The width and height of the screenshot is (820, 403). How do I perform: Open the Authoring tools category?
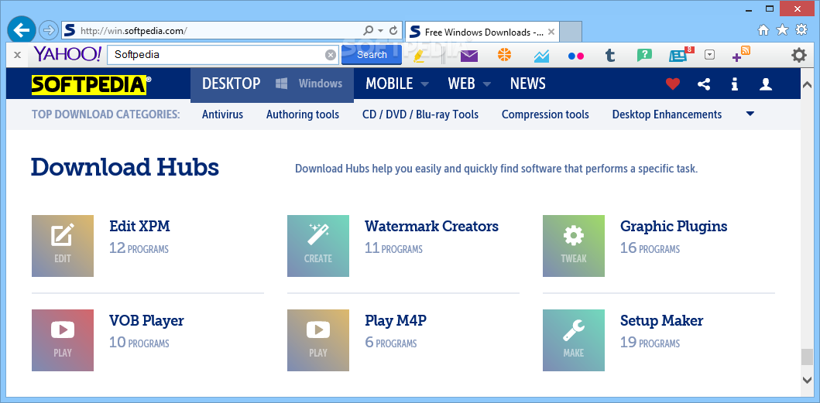tap(303, 114)
